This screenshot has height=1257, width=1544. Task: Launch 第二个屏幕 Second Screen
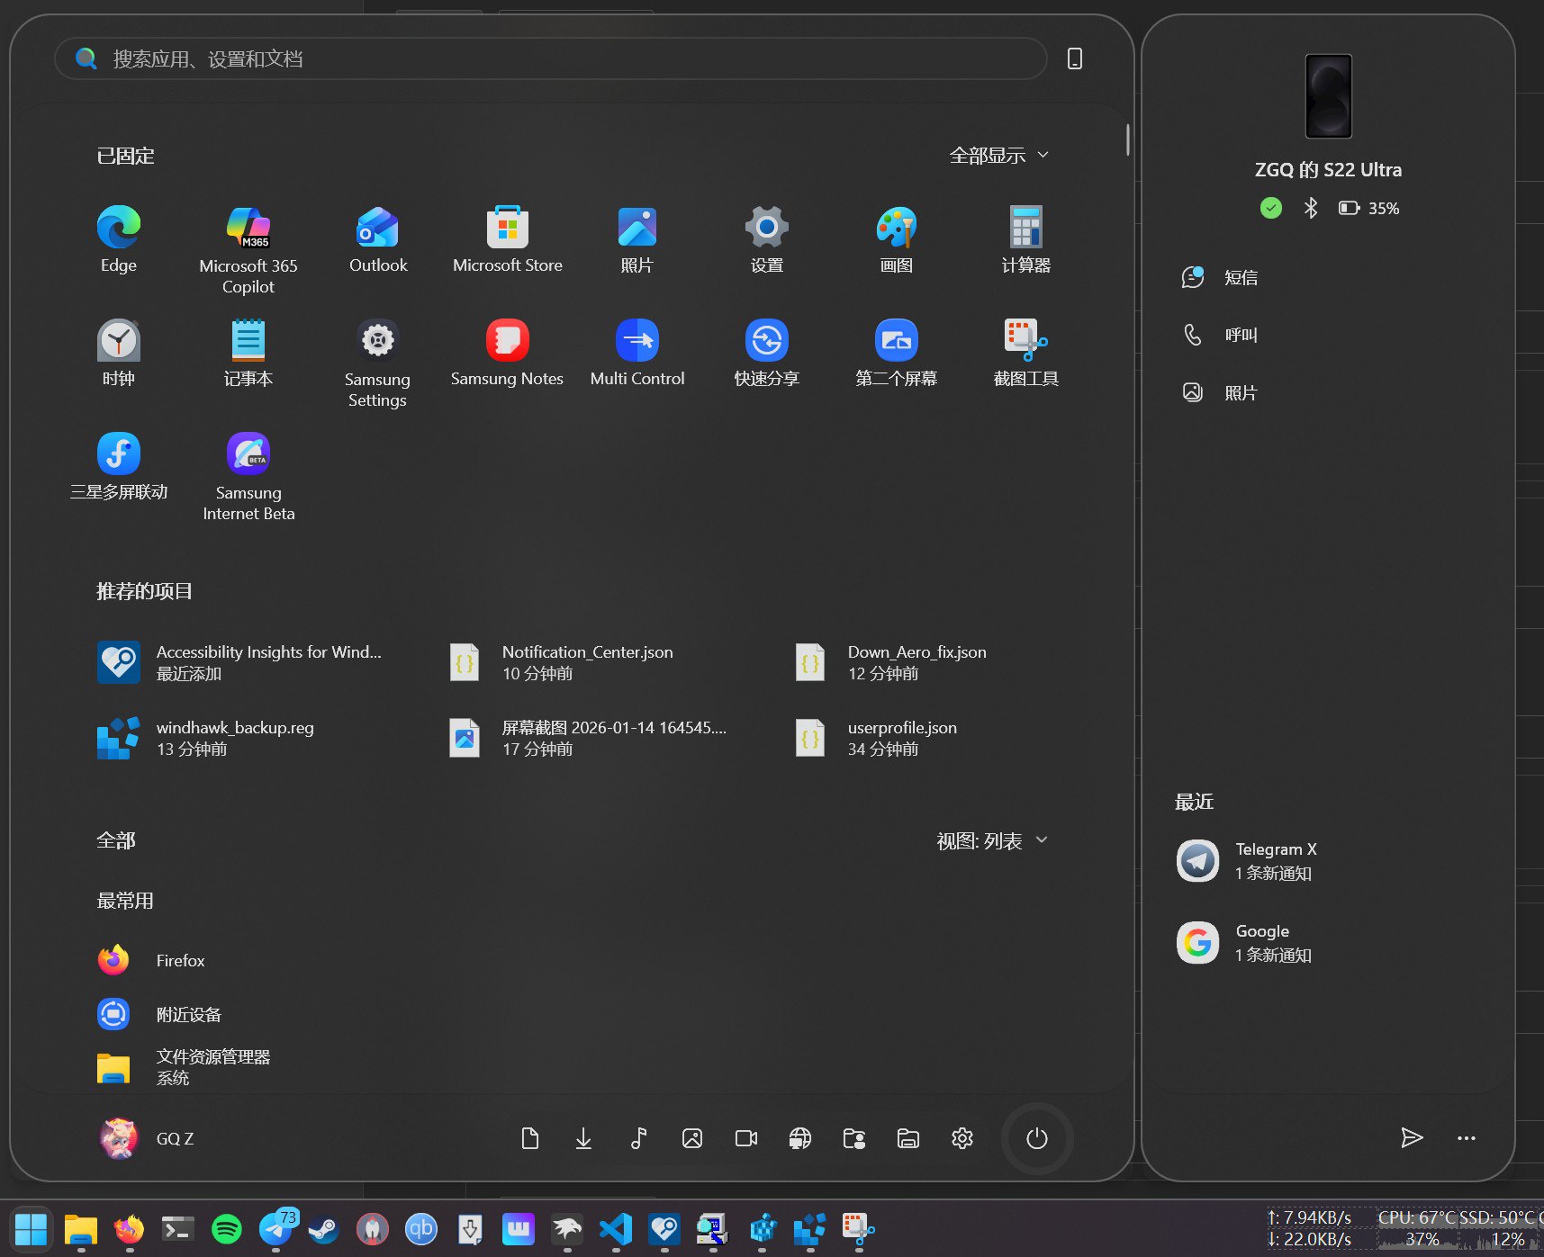coord(896,353)
